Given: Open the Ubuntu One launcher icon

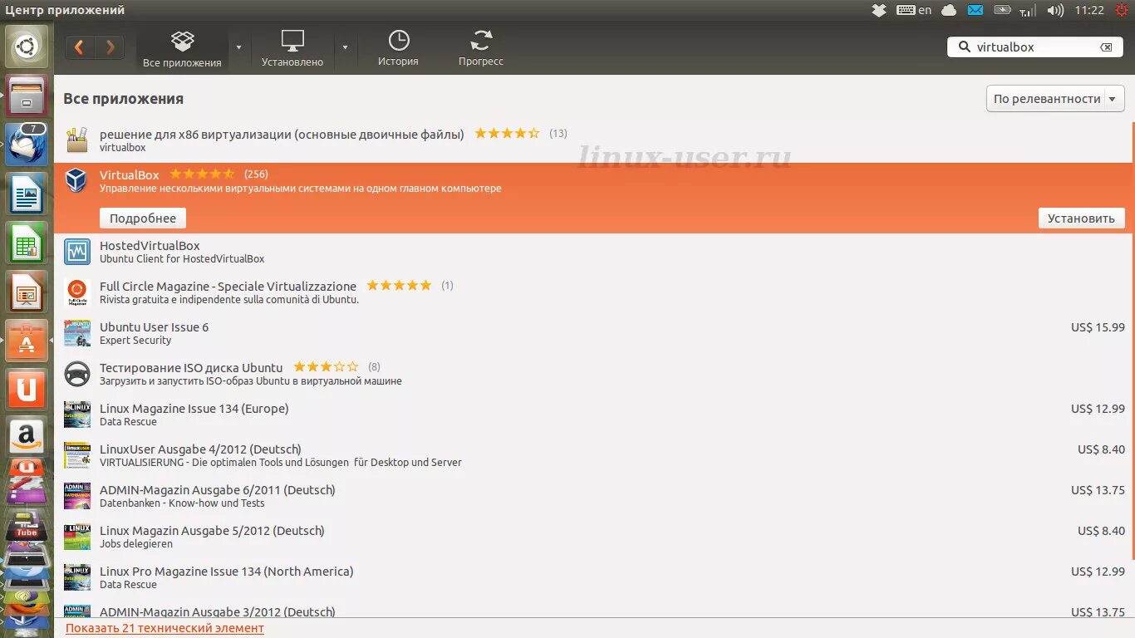Looking at the screenshot, I should 27,390.
